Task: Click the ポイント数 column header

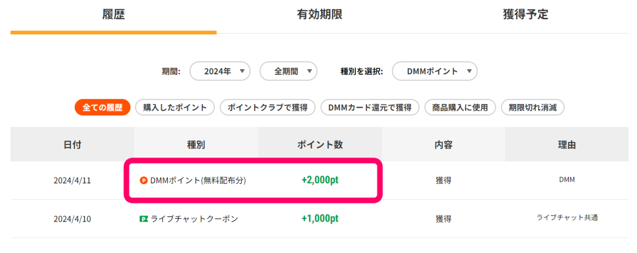Action: tap(319, 144)
